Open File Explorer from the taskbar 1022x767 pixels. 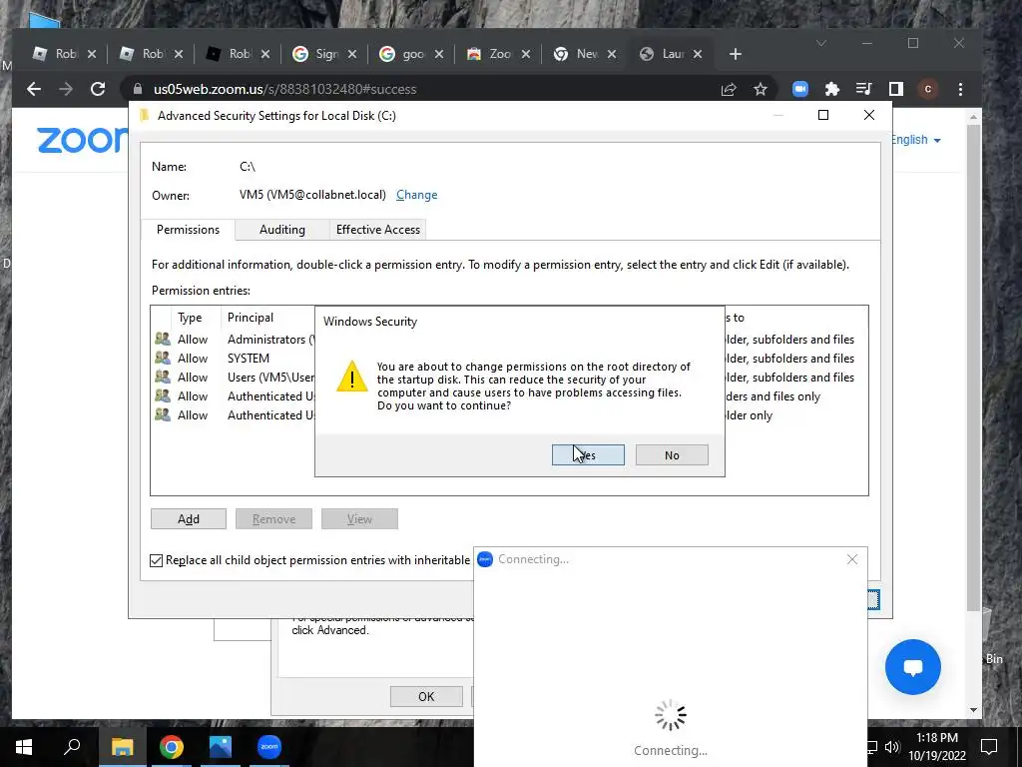122,747
